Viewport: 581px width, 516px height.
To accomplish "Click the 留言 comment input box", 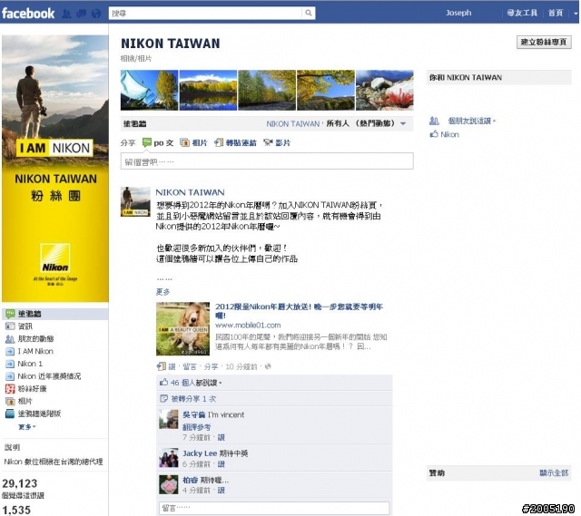I will point(274,508).
